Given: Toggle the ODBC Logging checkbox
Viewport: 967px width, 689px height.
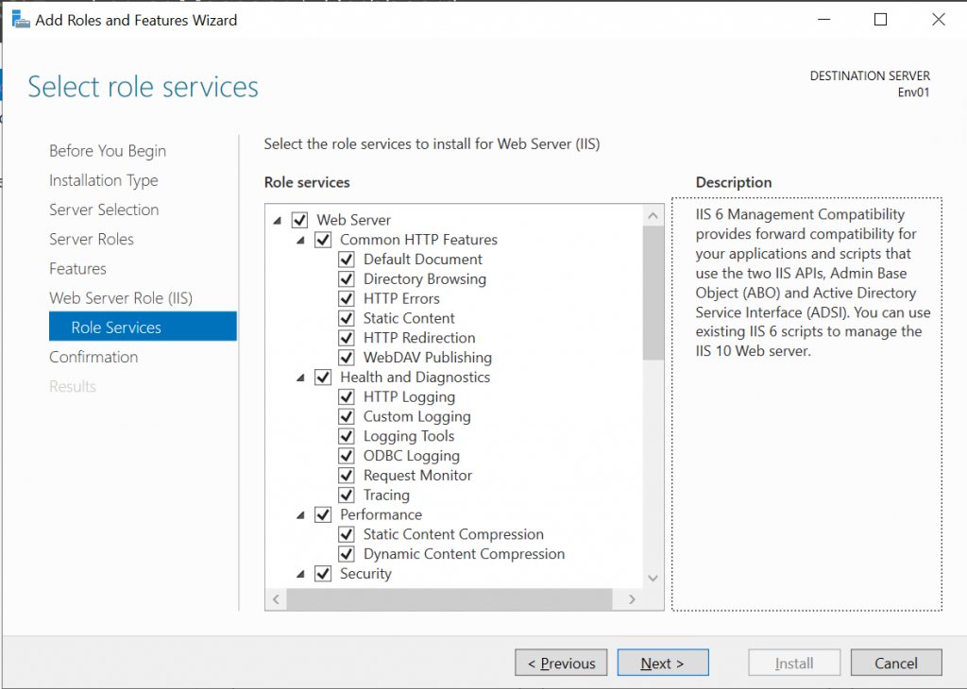Looking at the screenshot, I should 347,456.
